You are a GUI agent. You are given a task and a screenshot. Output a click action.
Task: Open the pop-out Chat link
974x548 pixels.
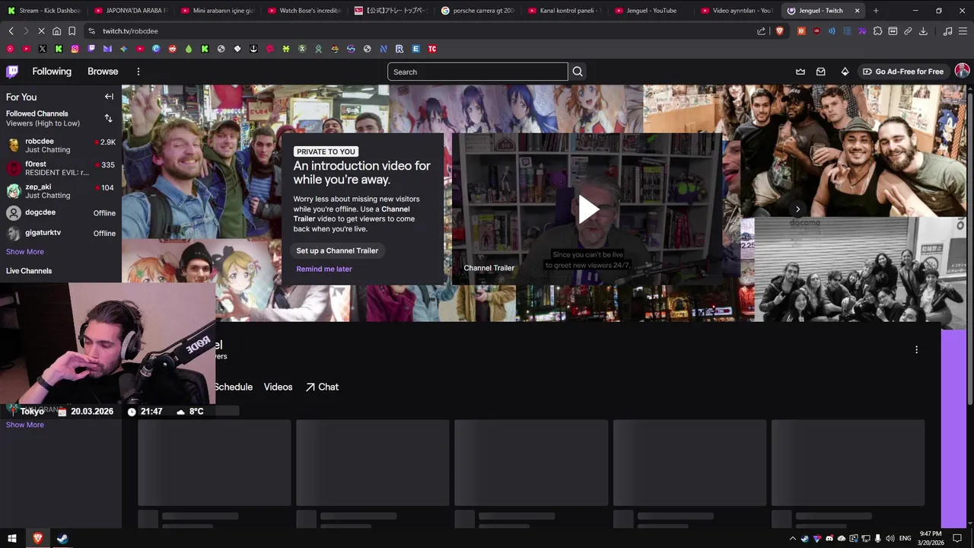click(x=322, y=387)
